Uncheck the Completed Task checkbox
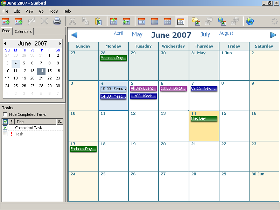280x210 pixels. pyautogui.click(x=5, y=128)
